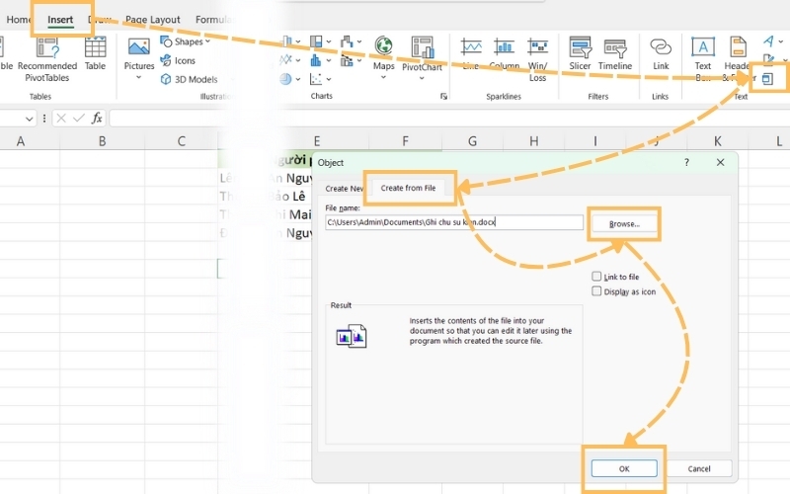Click the Browse... button
This screenshot has width=790, height=494.
point(624,224)
